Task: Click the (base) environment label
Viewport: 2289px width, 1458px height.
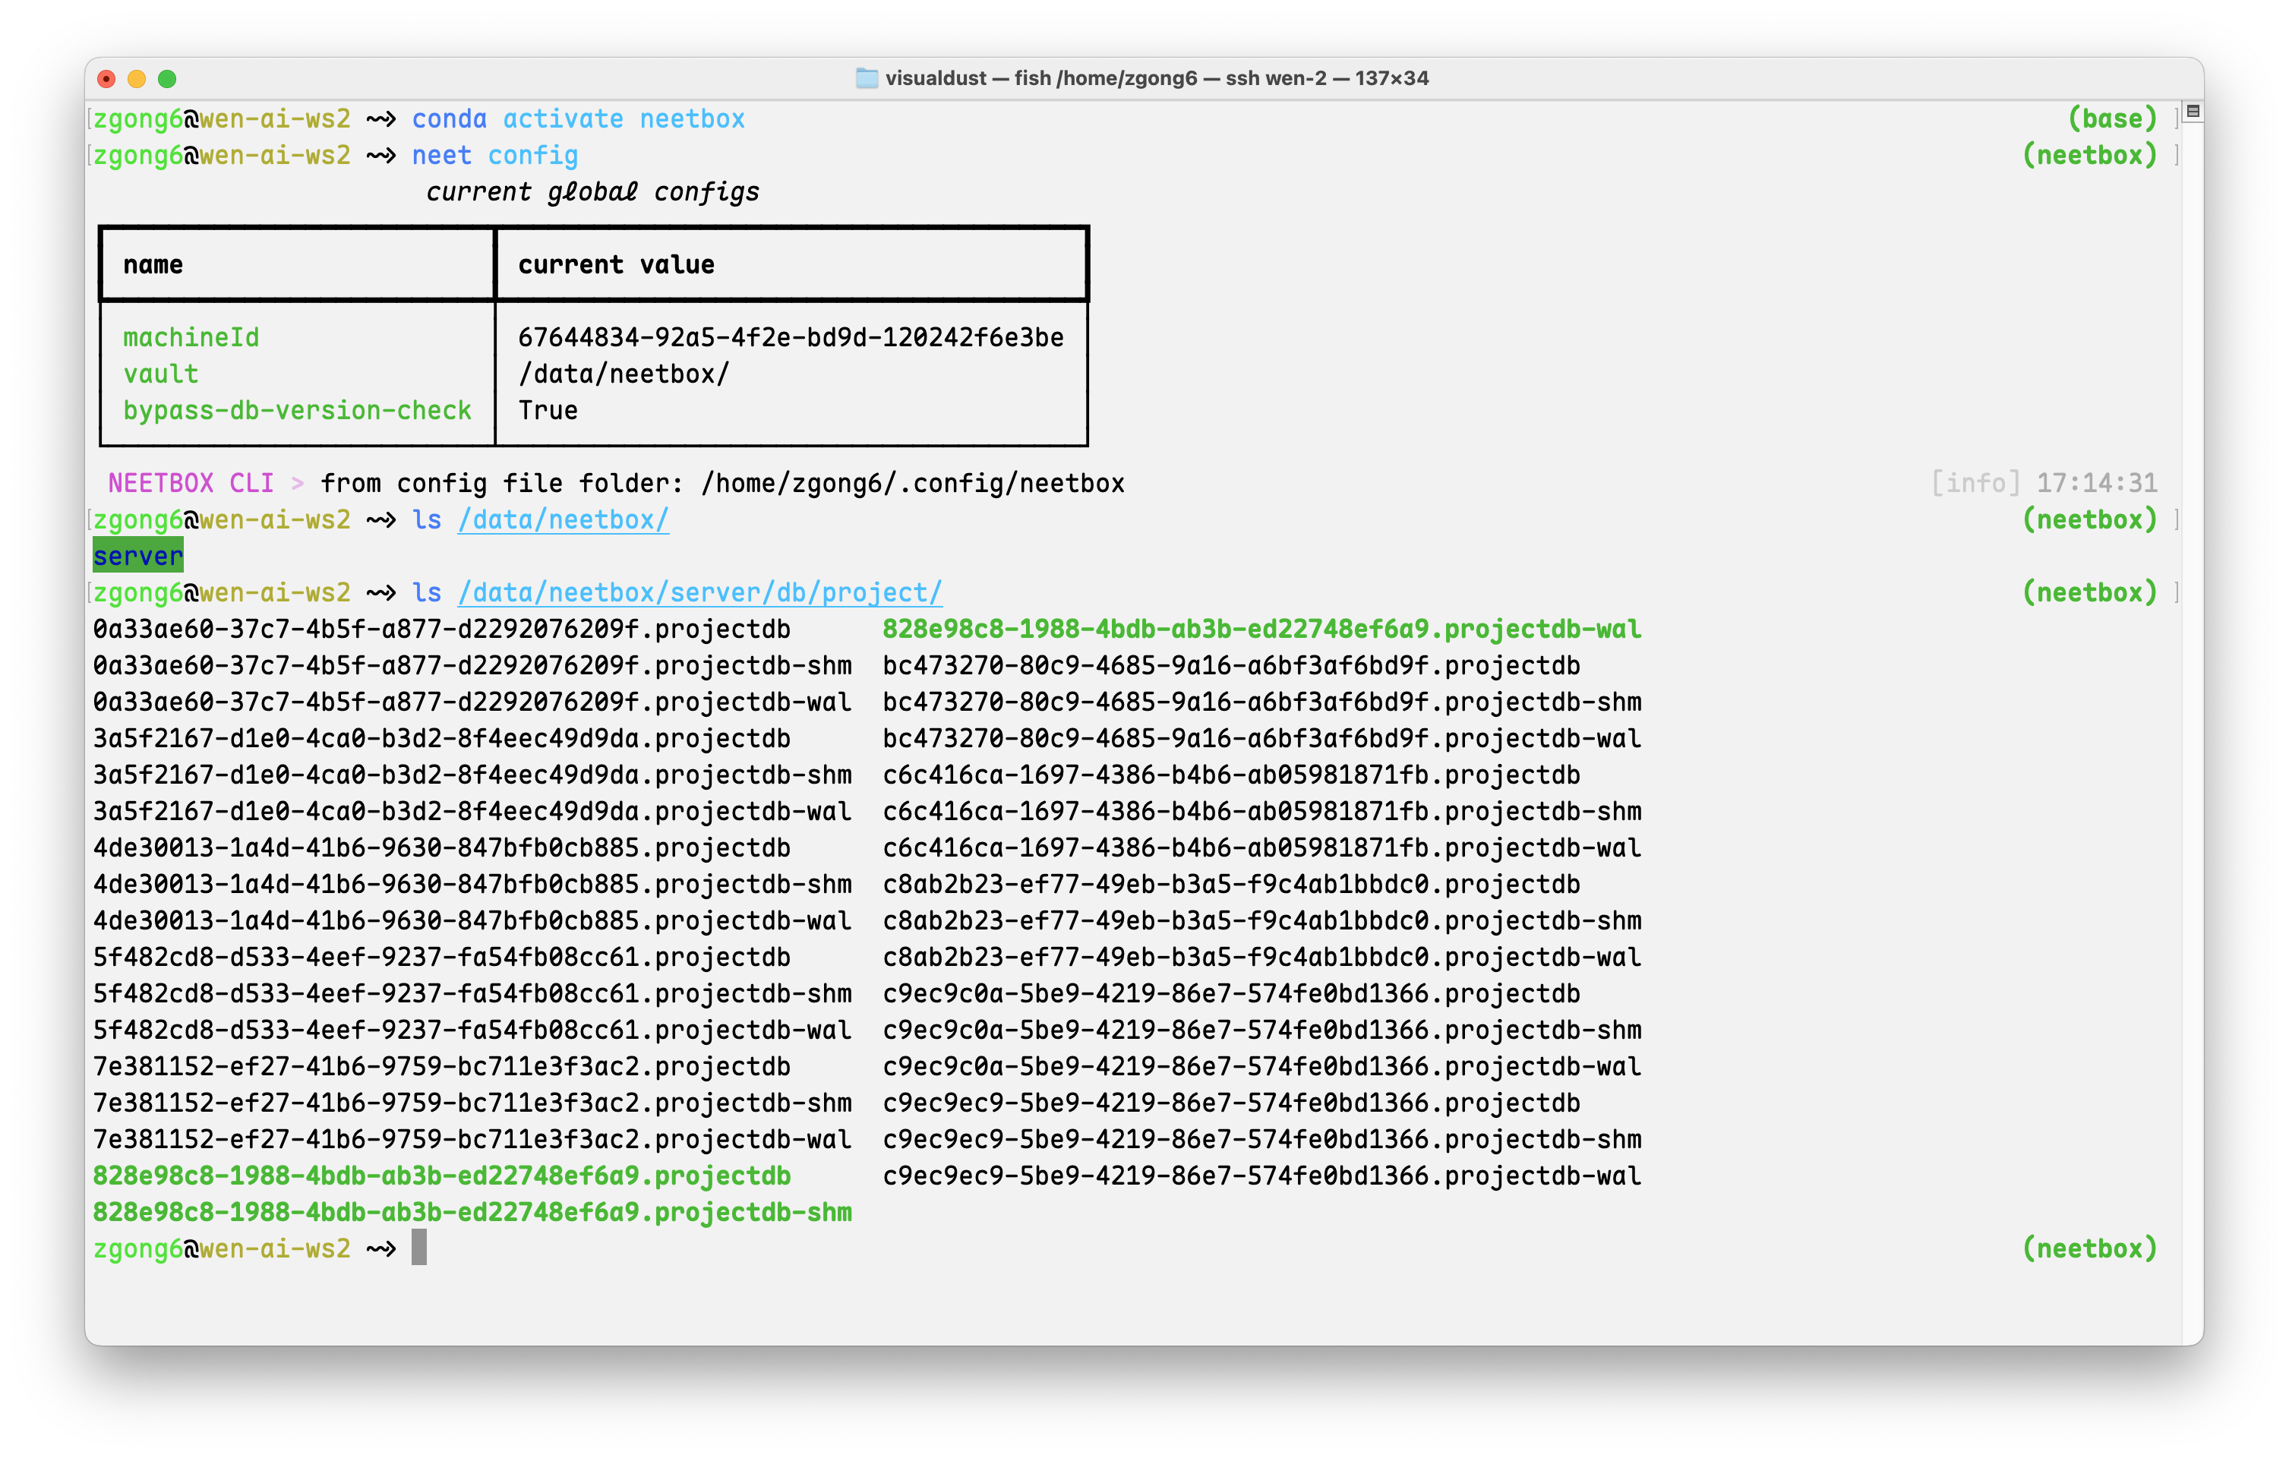Action: [2112, 118]
